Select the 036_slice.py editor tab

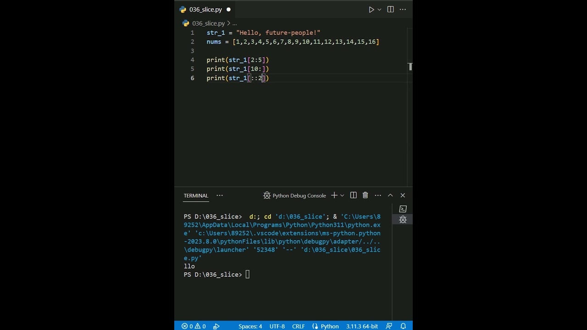pyautogui.click(x=205, y=10)
